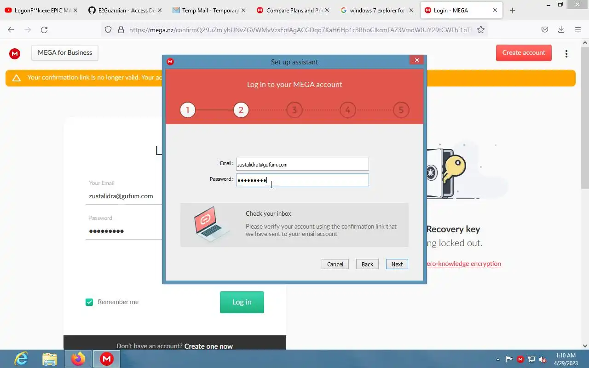
Task: Launch Internet Explorer from taskbar
Action: coord(21,359)
